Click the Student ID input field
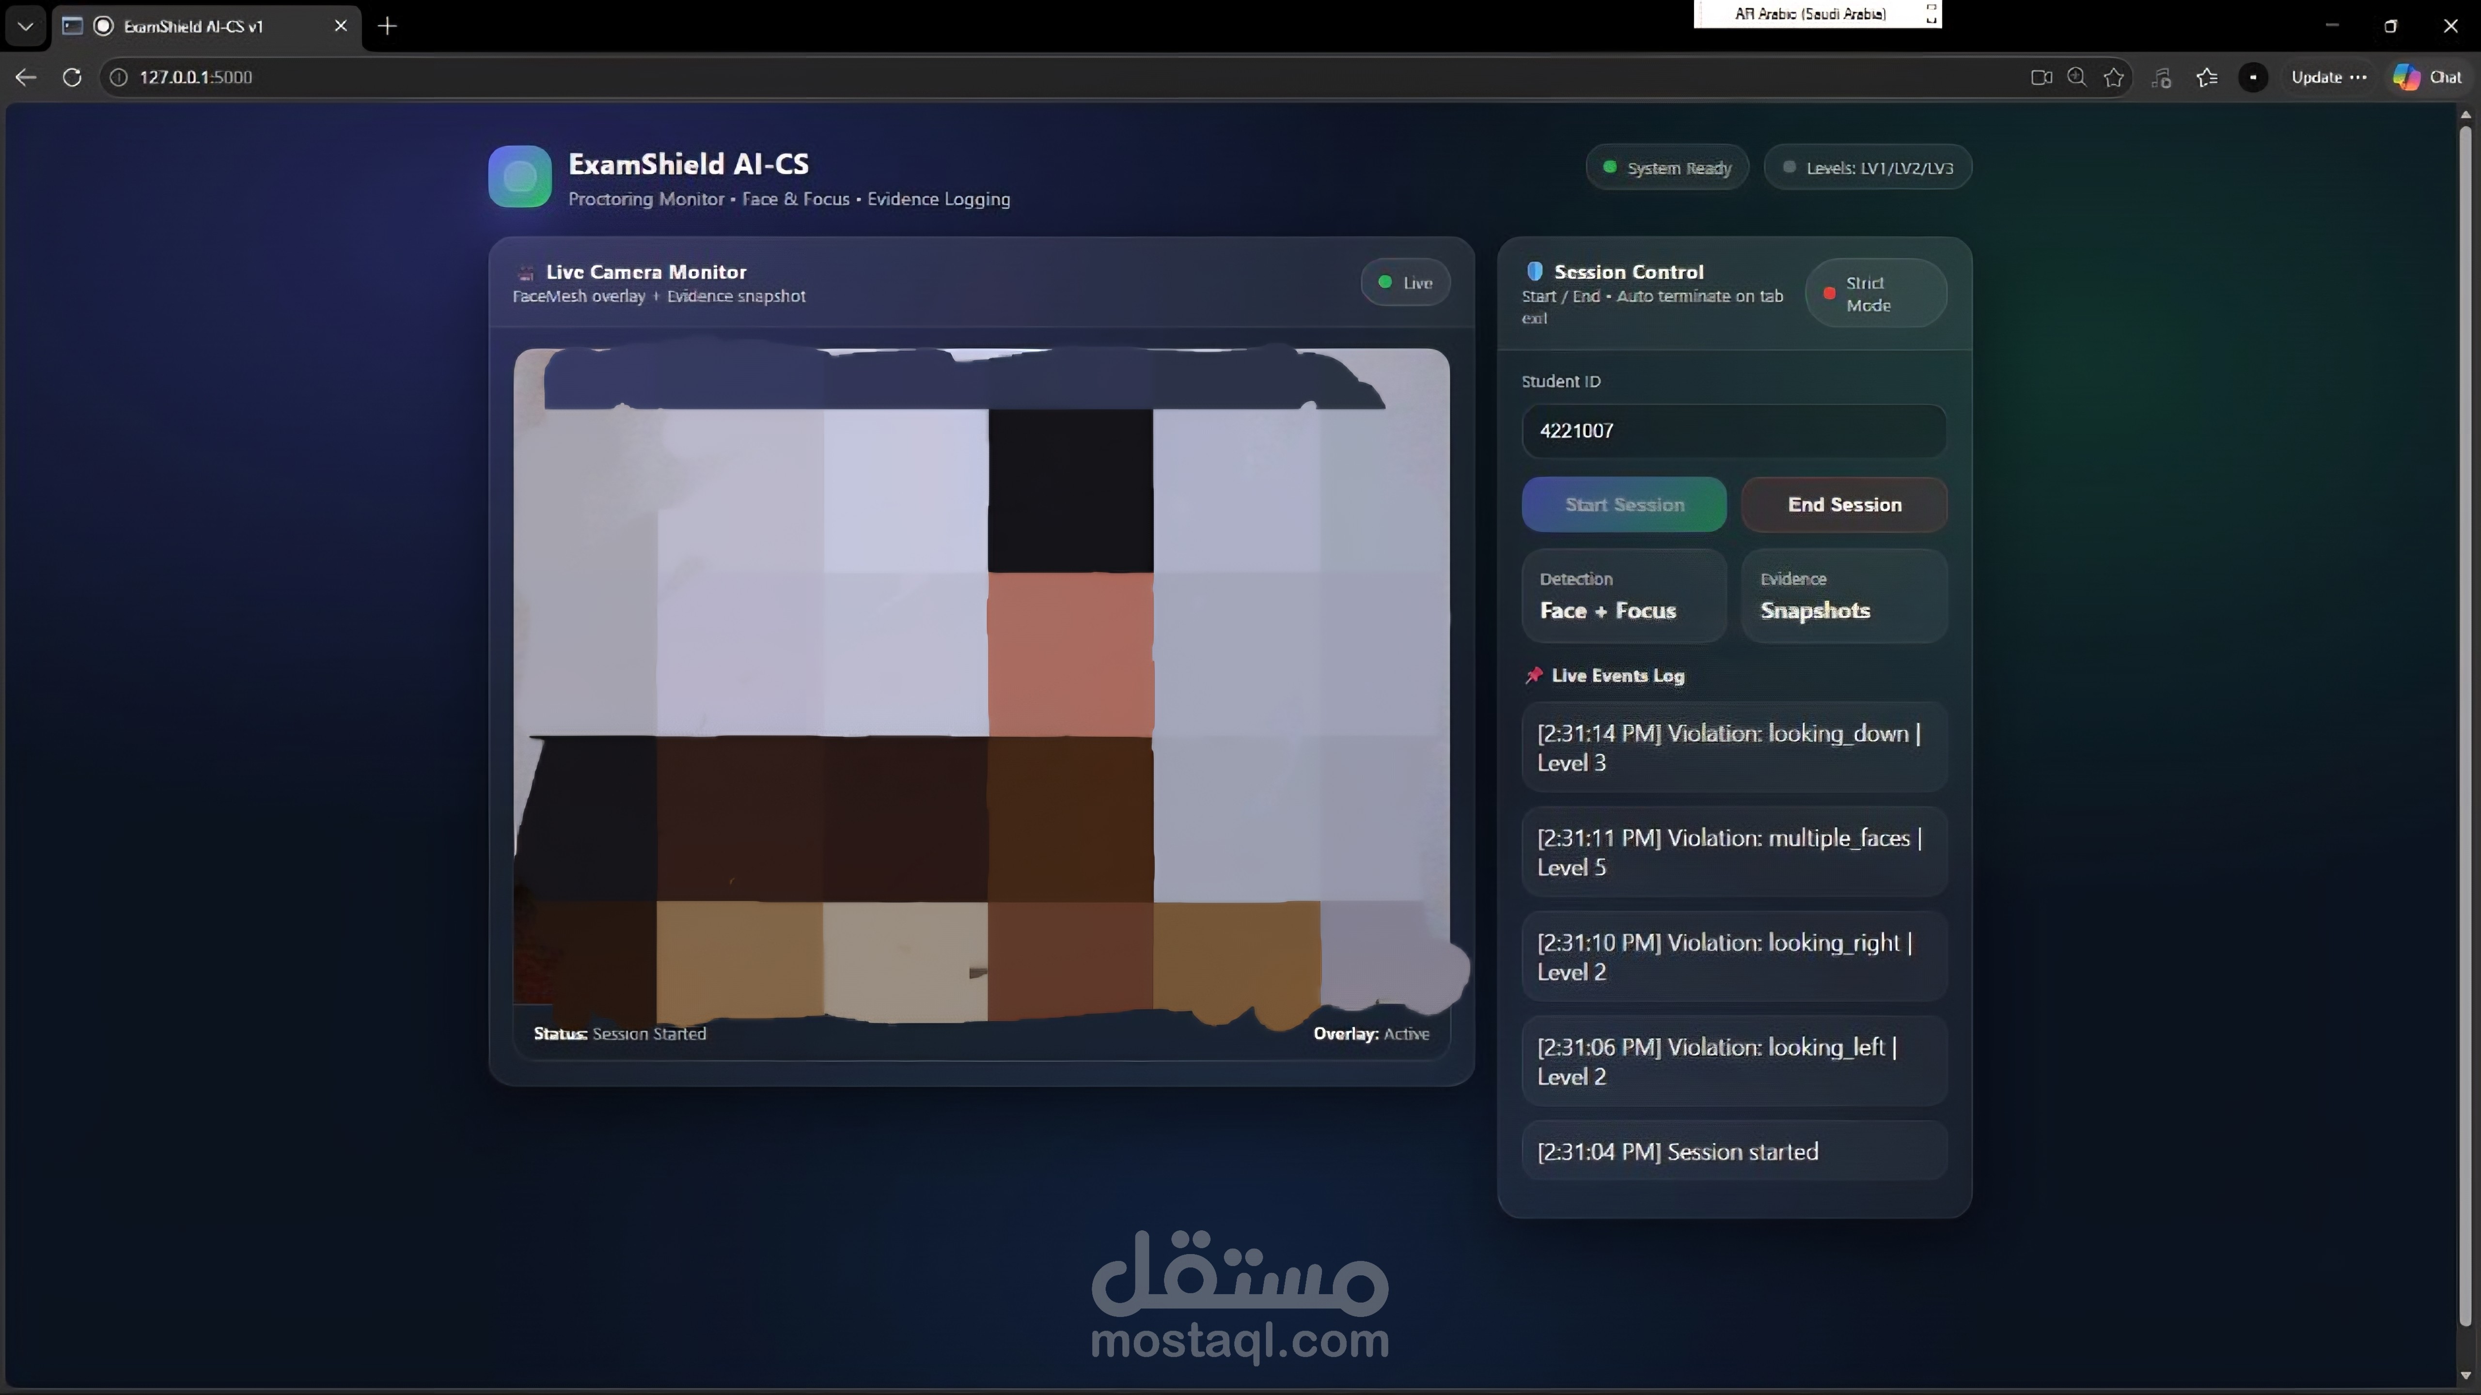Viewport: 2481px width, 1395px height. click(x=1734, y=430)
